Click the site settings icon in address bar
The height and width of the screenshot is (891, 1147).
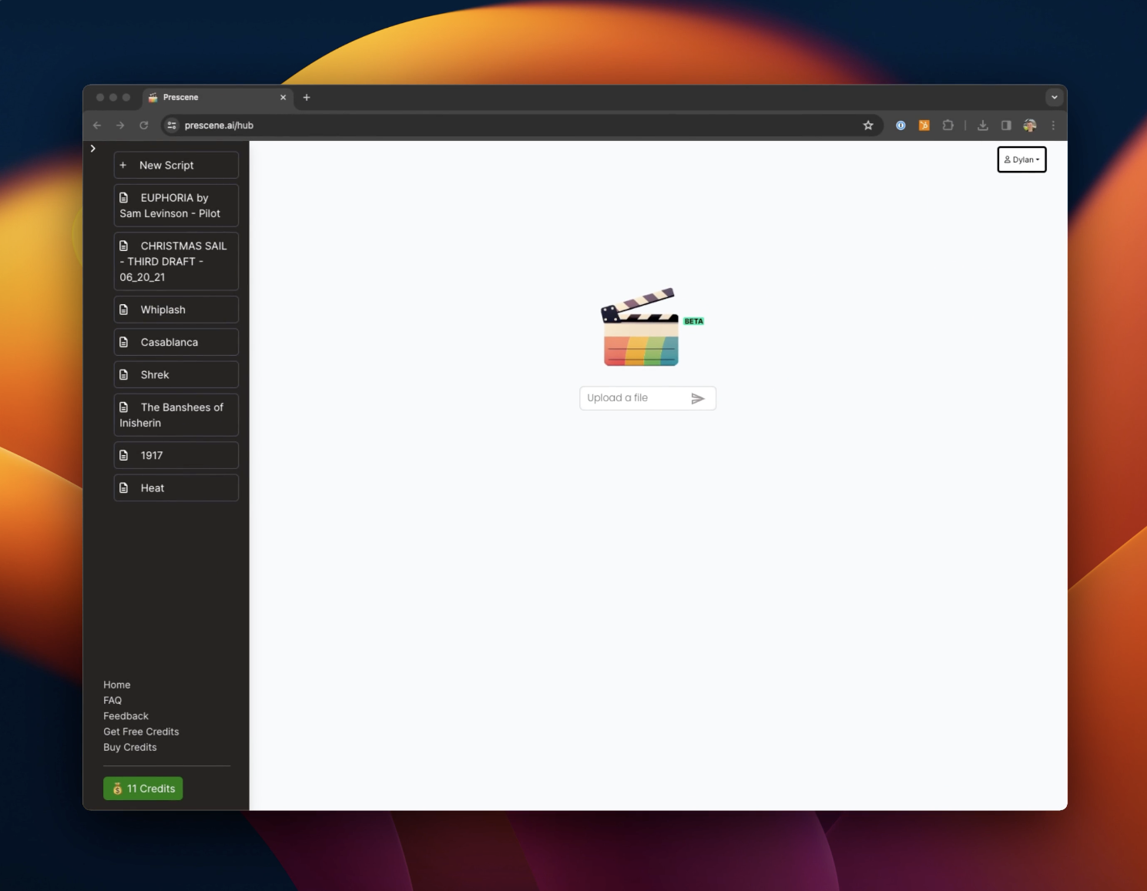click(x=172, y=126)
